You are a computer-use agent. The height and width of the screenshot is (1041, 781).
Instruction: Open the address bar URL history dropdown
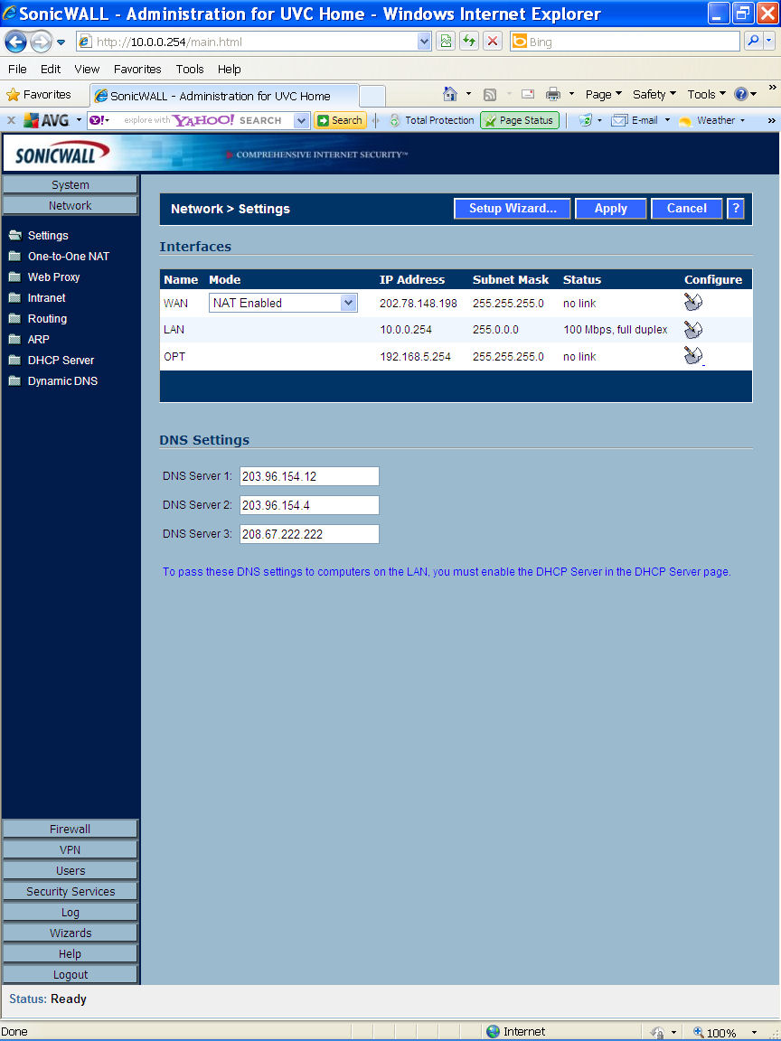point(424,42)
